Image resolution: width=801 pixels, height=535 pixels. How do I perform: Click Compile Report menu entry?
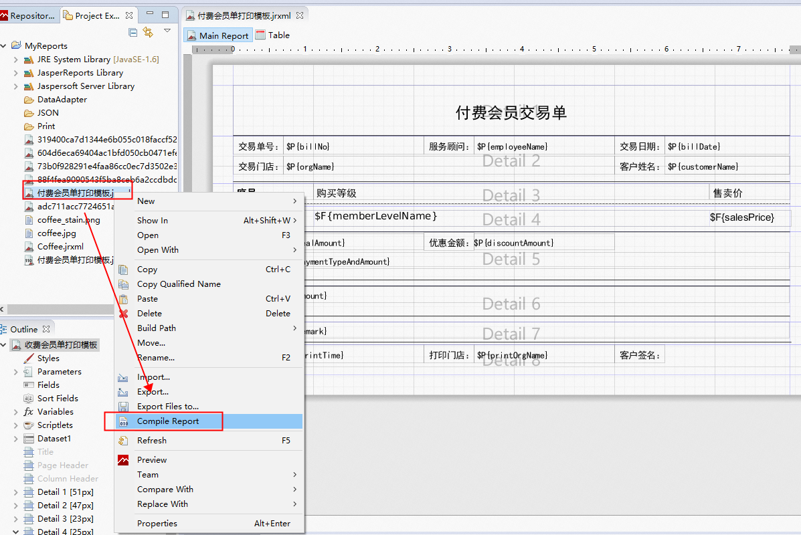tap(209, 422)
